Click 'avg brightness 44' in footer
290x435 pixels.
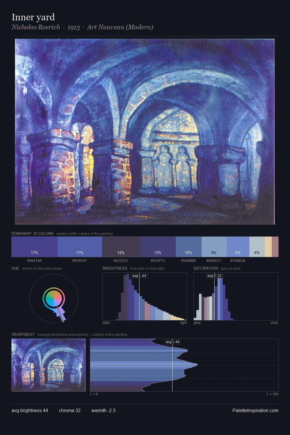30,411
